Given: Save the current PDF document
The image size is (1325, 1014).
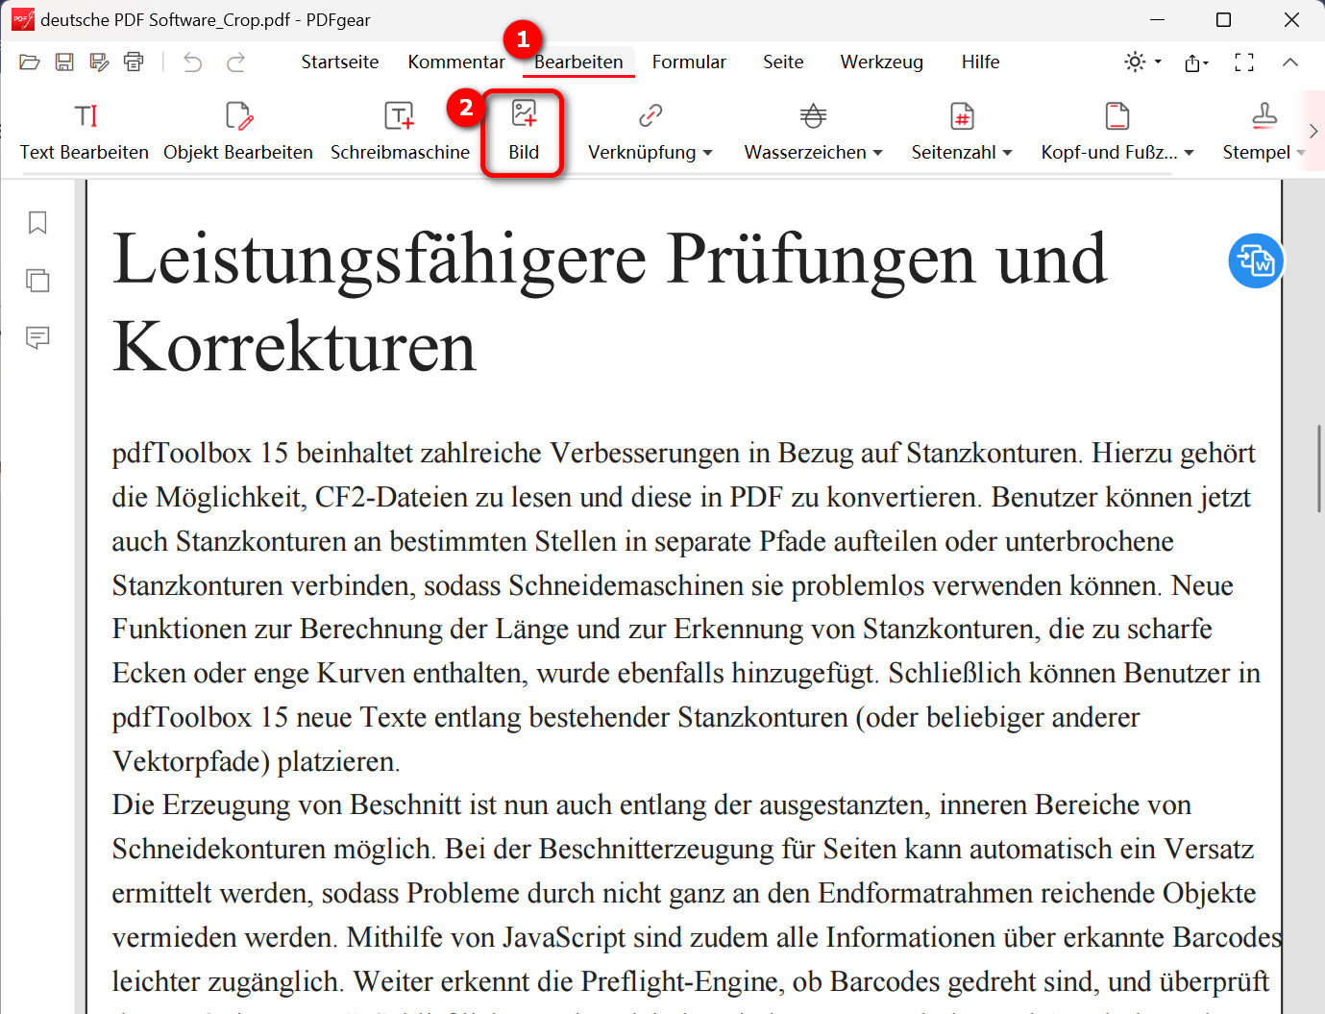Looking at the screenshot, I should point(63,62).
